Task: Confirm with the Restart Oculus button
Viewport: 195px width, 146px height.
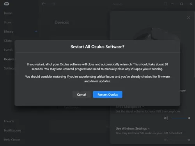Action: (108, 94)
